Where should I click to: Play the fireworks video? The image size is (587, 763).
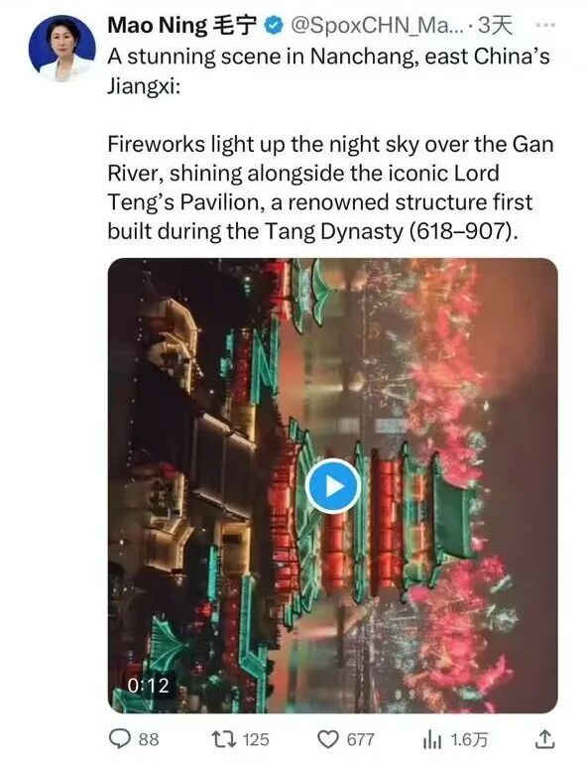tap(332, 486)
